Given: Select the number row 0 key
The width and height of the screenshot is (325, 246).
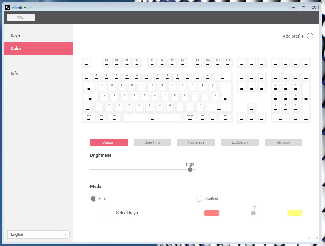Looking at the screenshot, I should (x=187, y=77).
